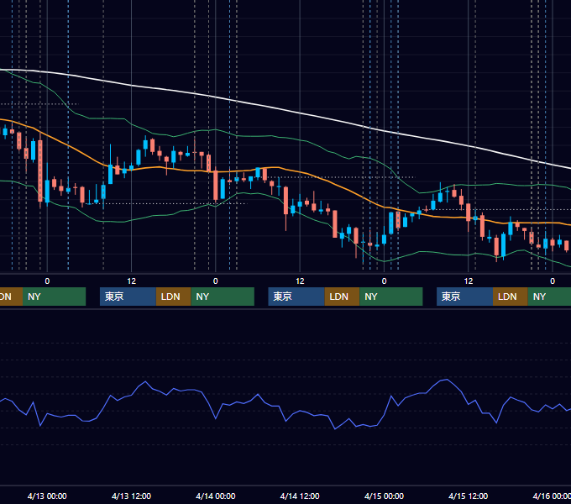
Task: Click the 東京 session block on 4/14
Action: pyautogui.click(x=296, y=297)
